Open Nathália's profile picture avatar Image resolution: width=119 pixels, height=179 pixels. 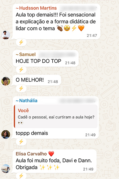tap(6, 134)
